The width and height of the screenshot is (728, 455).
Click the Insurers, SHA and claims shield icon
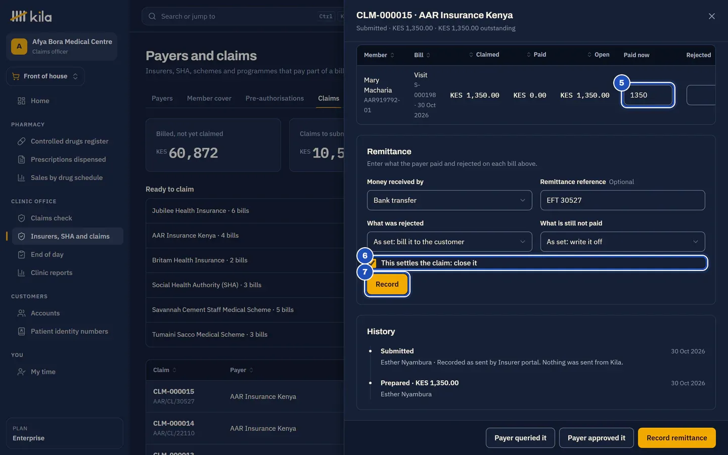pos(21,236)
